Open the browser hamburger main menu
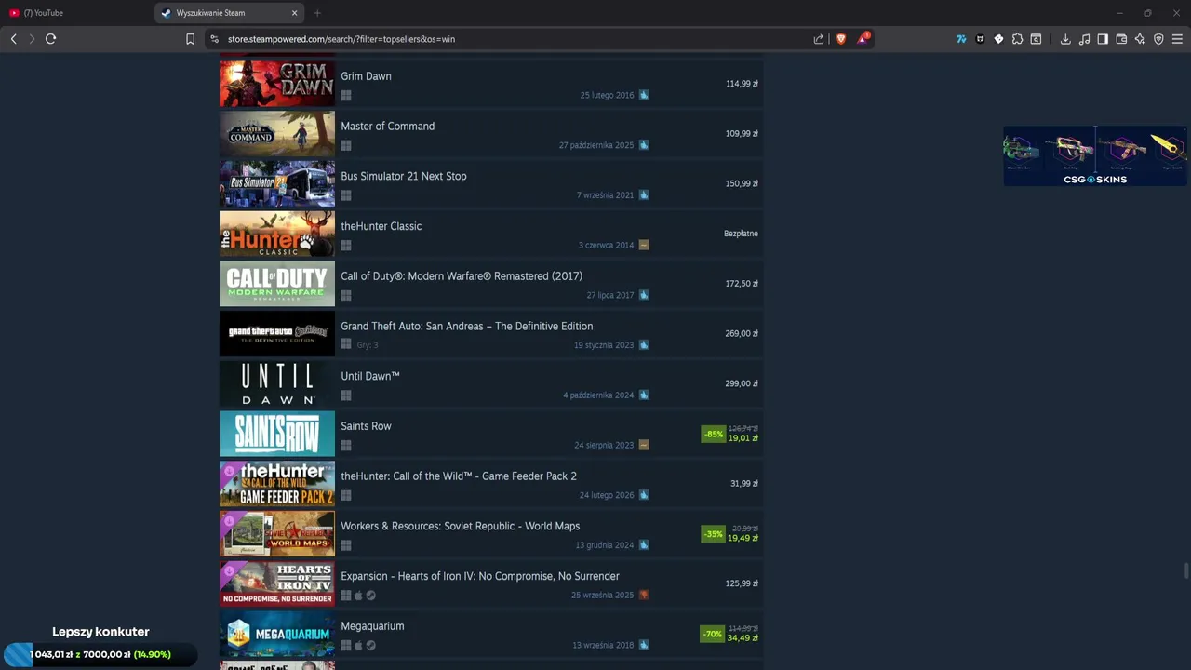This screenshot has width=1191, height=670. pos(1177,39)
